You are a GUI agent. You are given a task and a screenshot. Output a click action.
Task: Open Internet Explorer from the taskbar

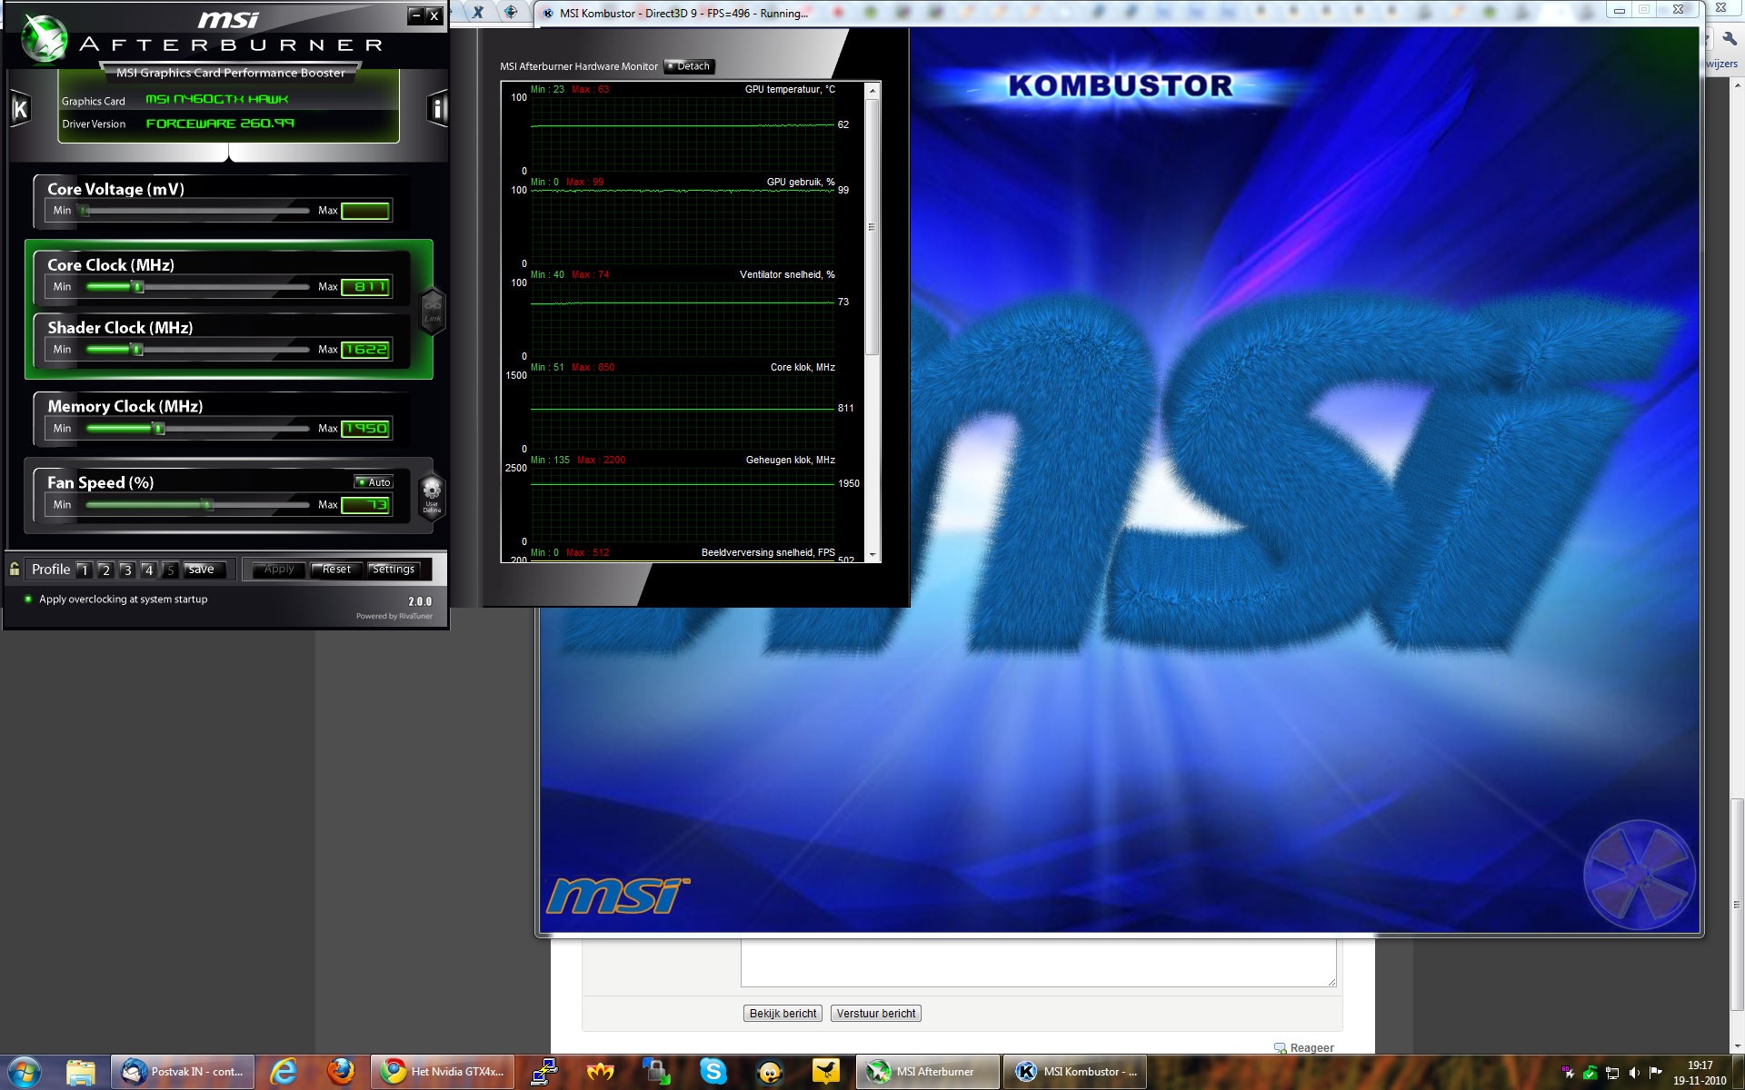click(x=284, y=1072)
